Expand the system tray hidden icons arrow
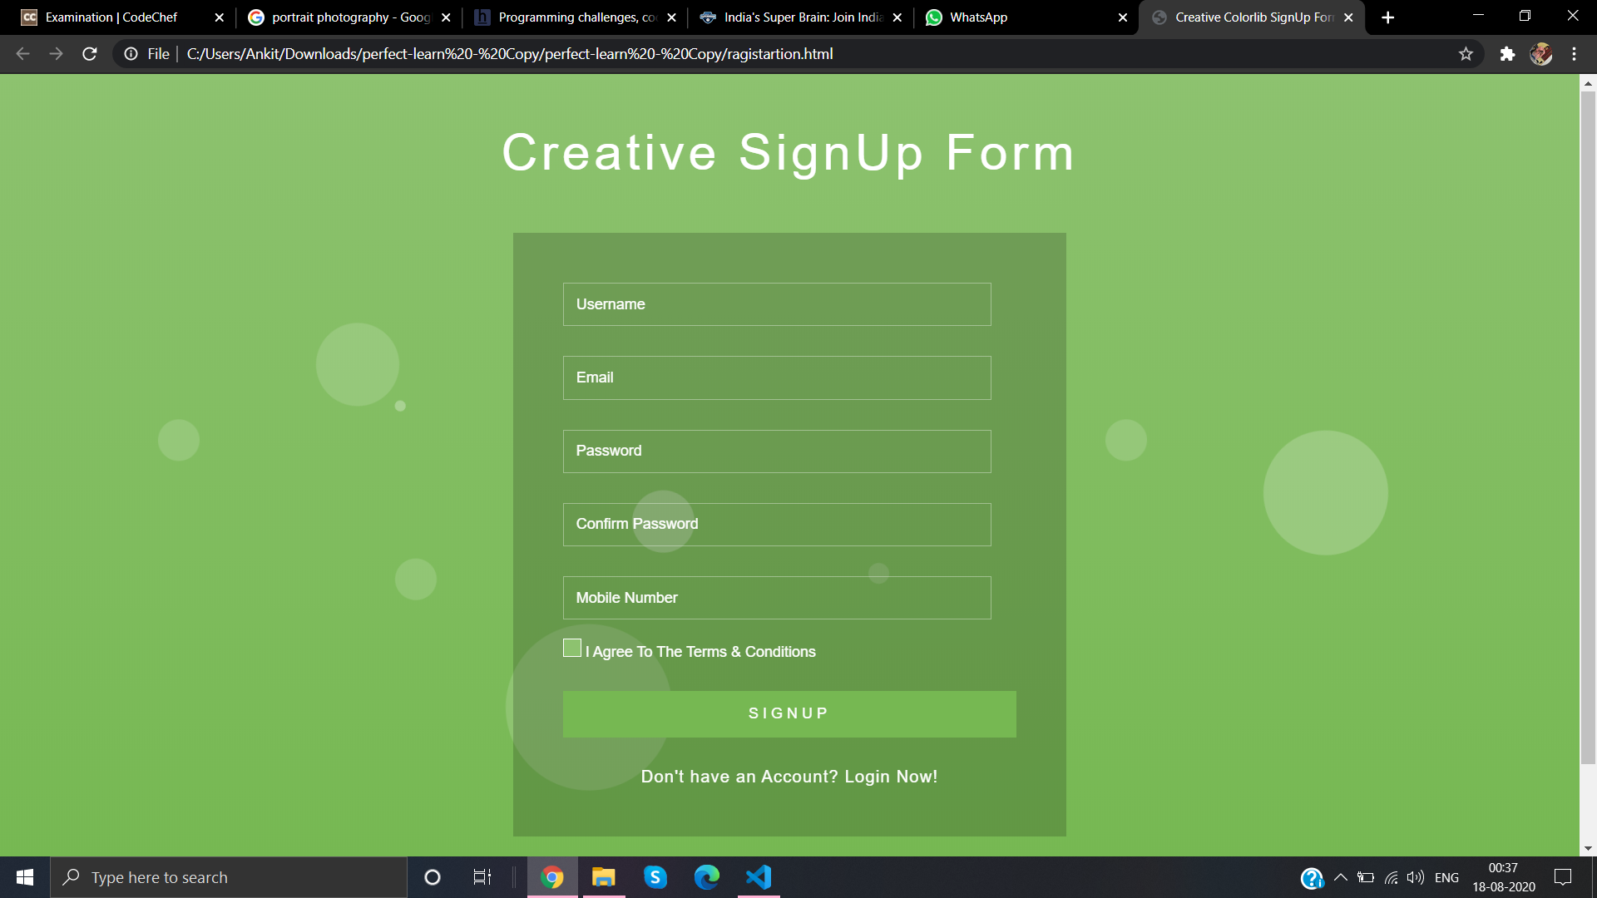The height and width of the screenshot is (898, 1597). (x=1341, y=877)
